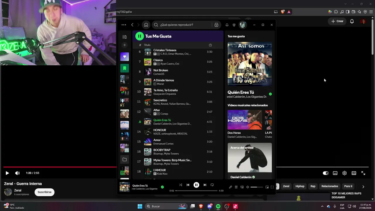Image resolution: width=375 pixels, height=211 pixels.
Task: Mute Spotify using the speaker icon
Action: coord(248,187)
